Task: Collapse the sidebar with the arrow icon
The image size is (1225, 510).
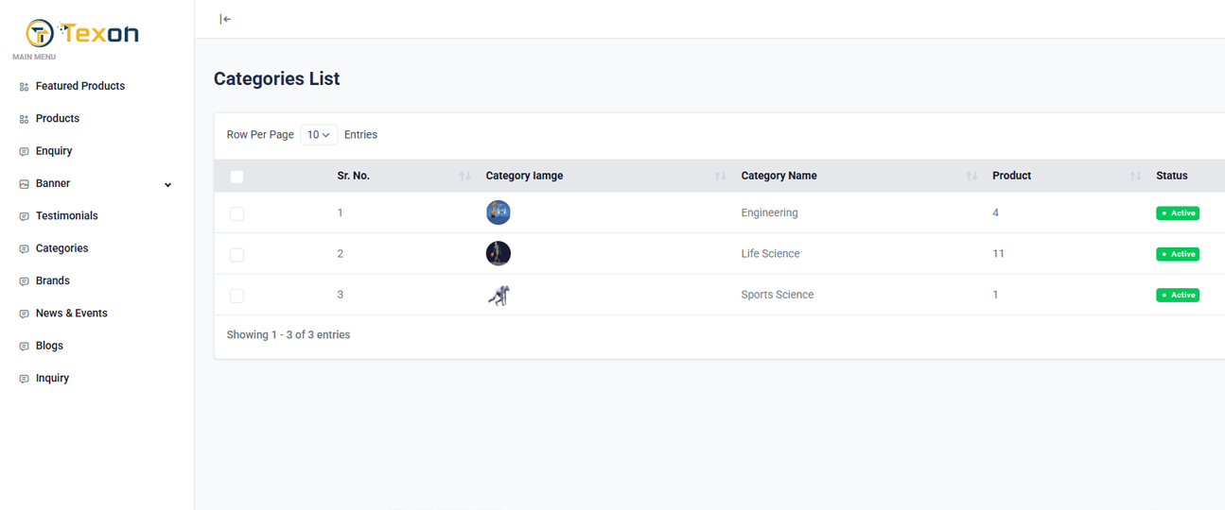Action: (x=225, y=19)
